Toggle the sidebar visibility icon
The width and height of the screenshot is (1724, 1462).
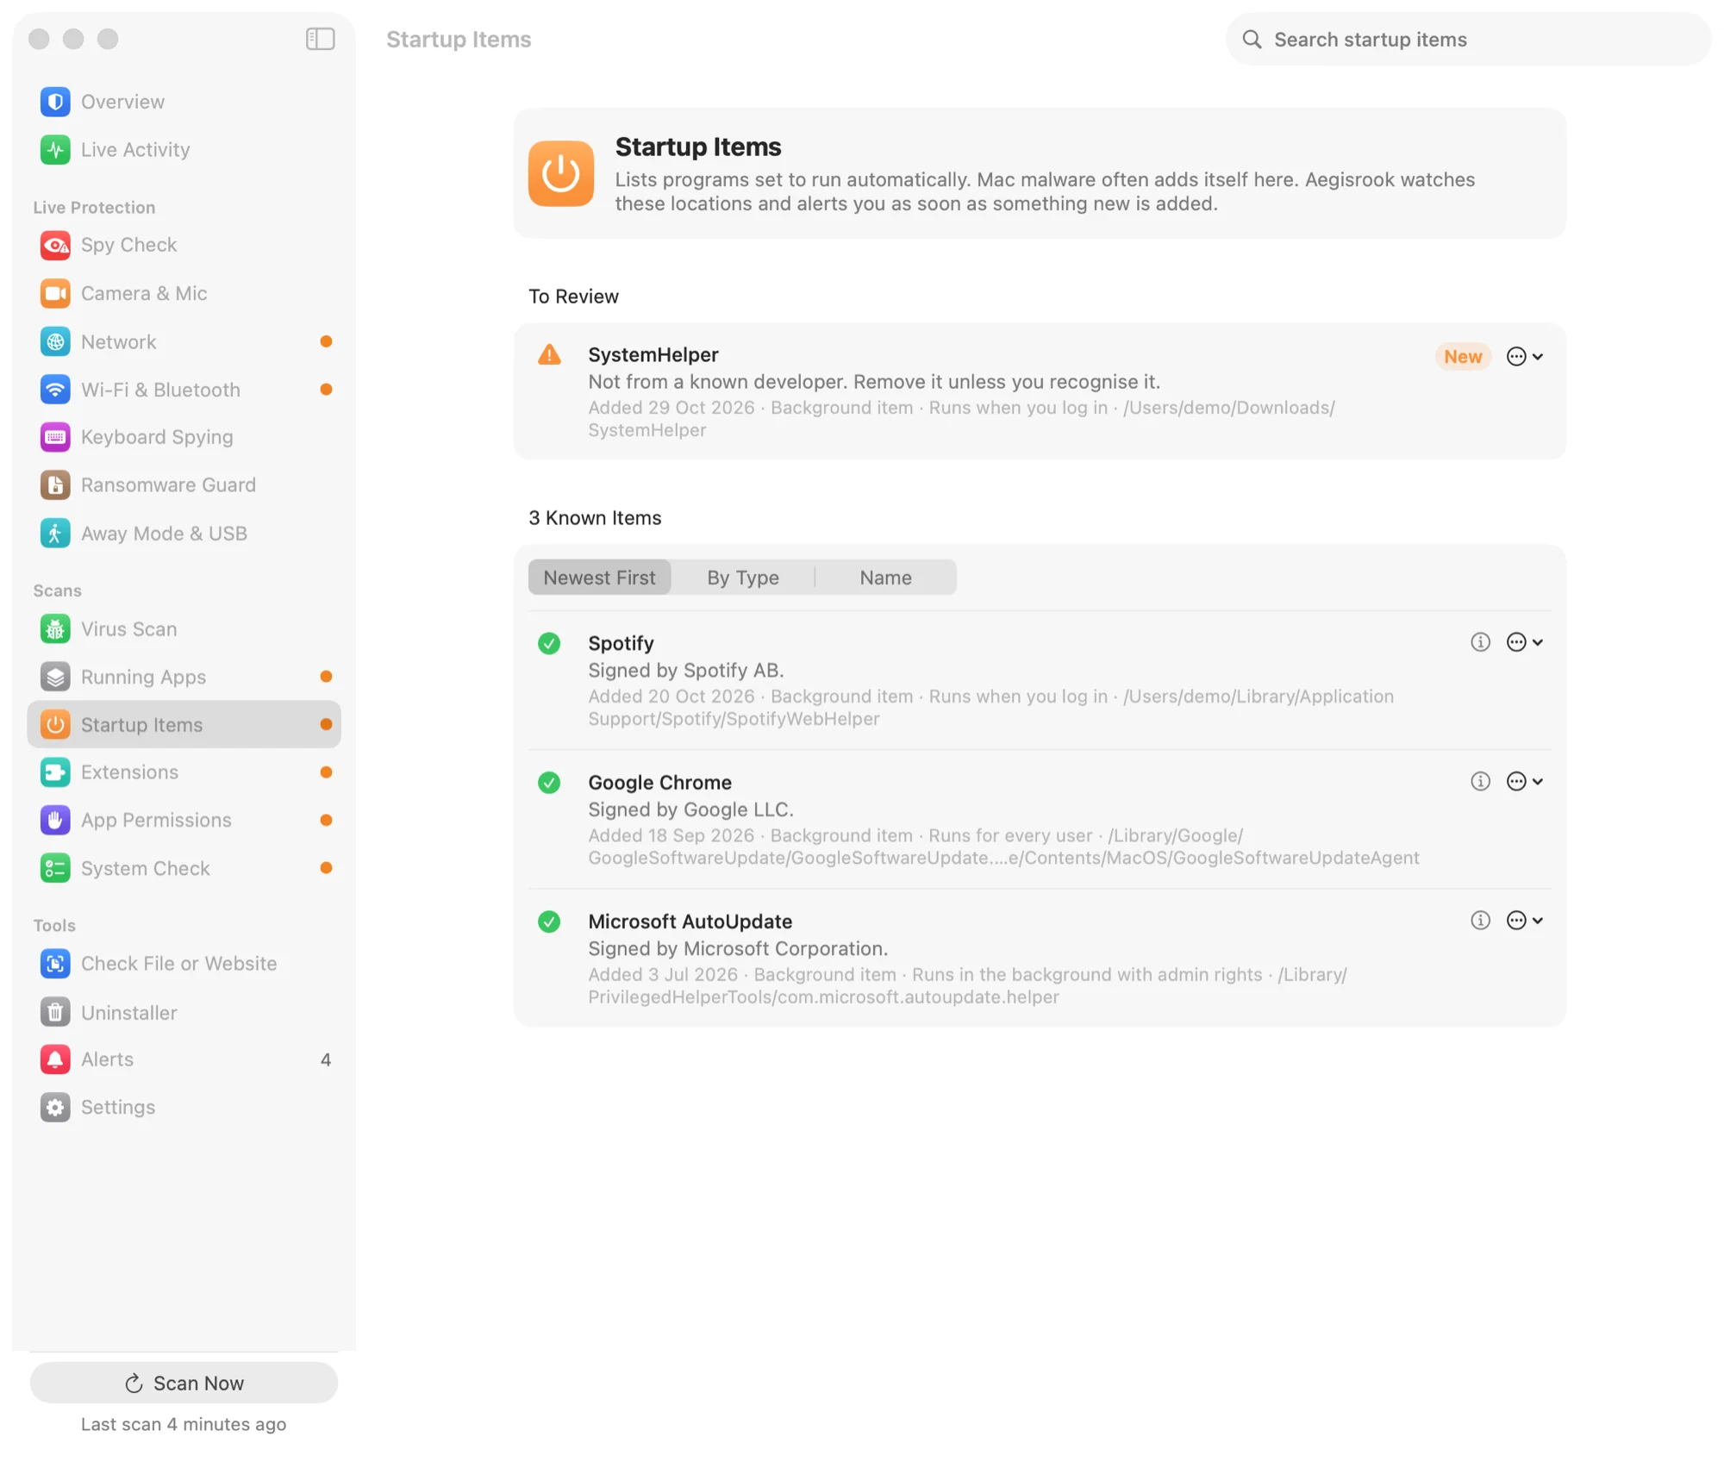[320, 39]
